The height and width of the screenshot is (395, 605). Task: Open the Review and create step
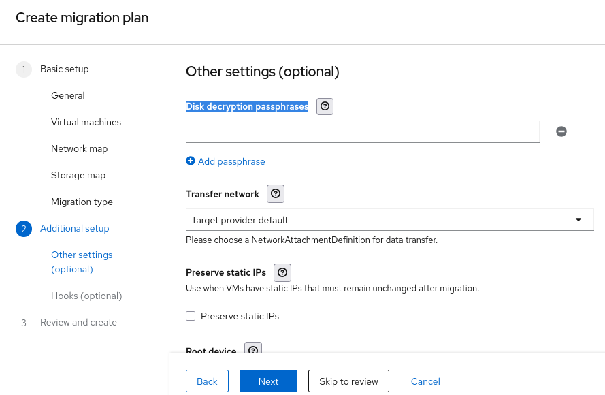pyautogui.click(x=78, y=322)
